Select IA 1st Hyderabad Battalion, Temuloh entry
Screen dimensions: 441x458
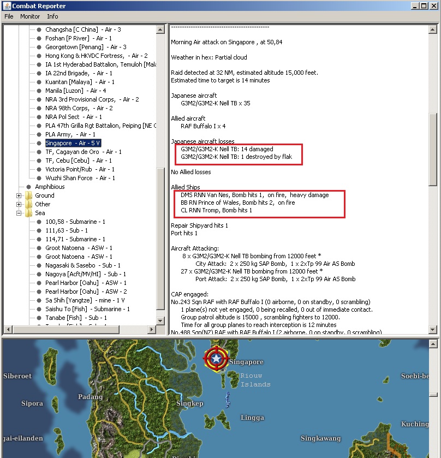click(x=100, y=64)
